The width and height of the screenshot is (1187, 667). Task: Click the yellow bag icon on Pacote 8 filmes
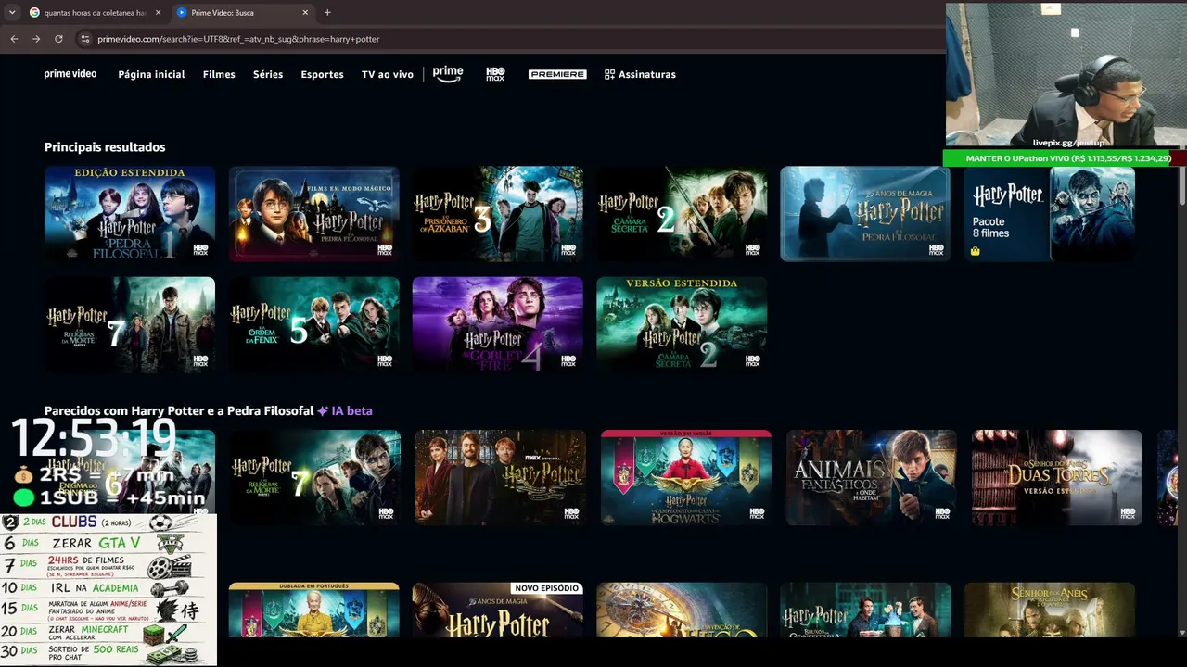[x=976, y=251]
